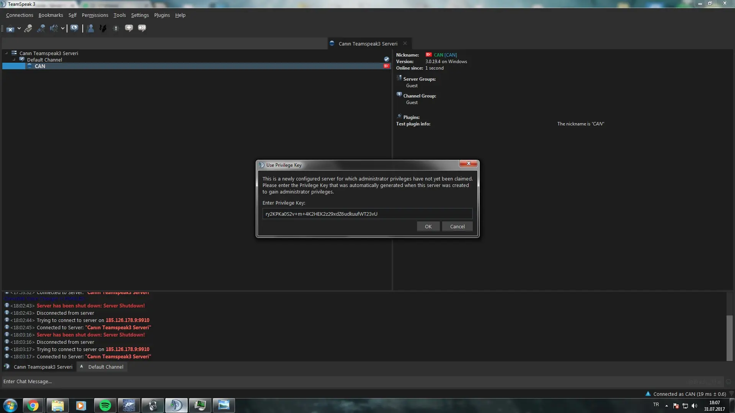Switch to Canın Teamspeak3 Serveri chat tab
Viewport: 735px width, 413px height.
pyautogui.click(x=38, y=367)
